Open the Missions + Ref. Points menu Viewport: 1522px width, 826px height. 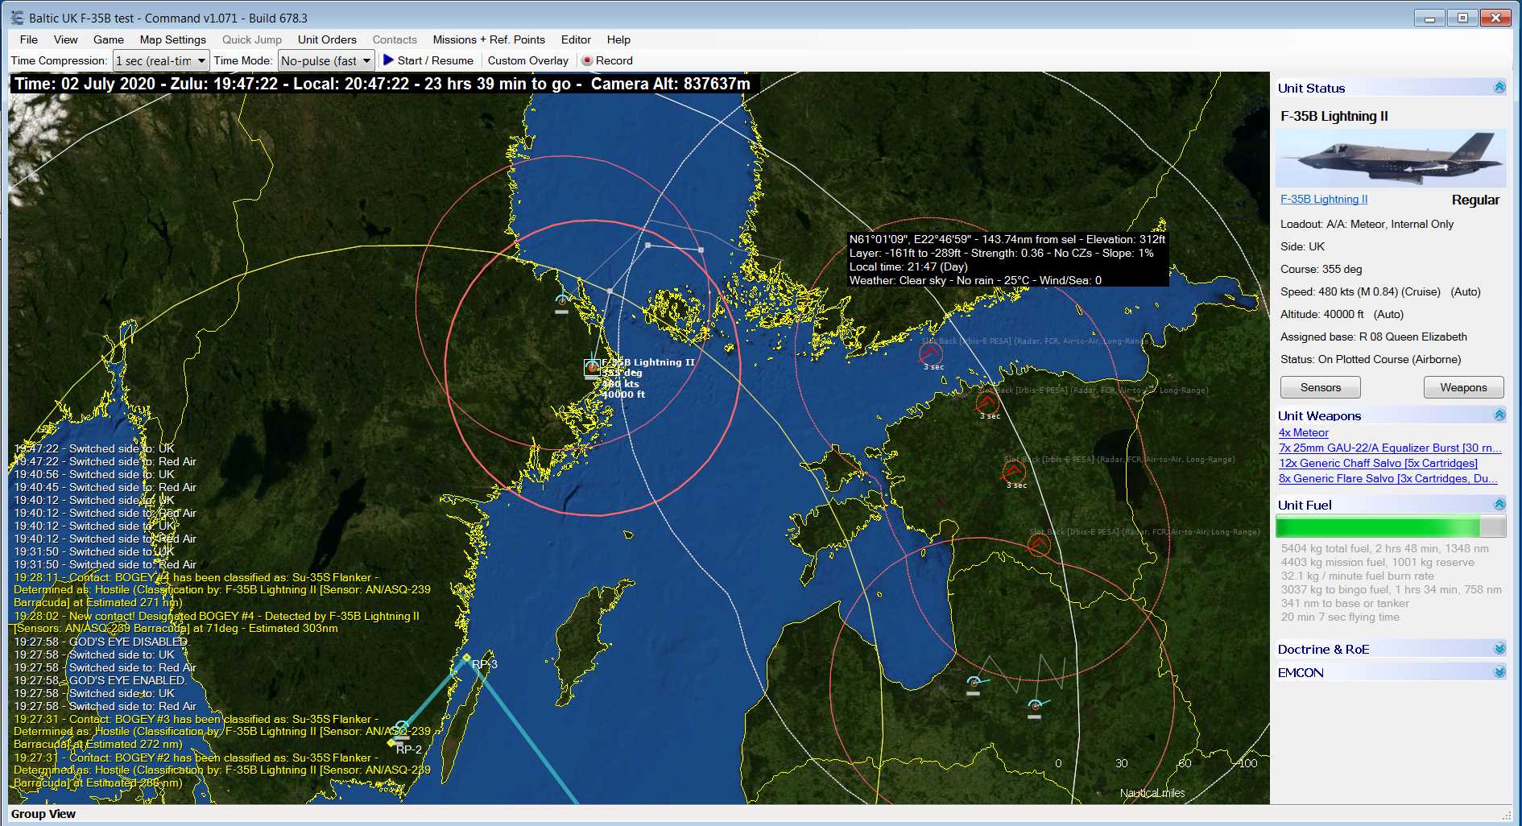tap(488, 39)
